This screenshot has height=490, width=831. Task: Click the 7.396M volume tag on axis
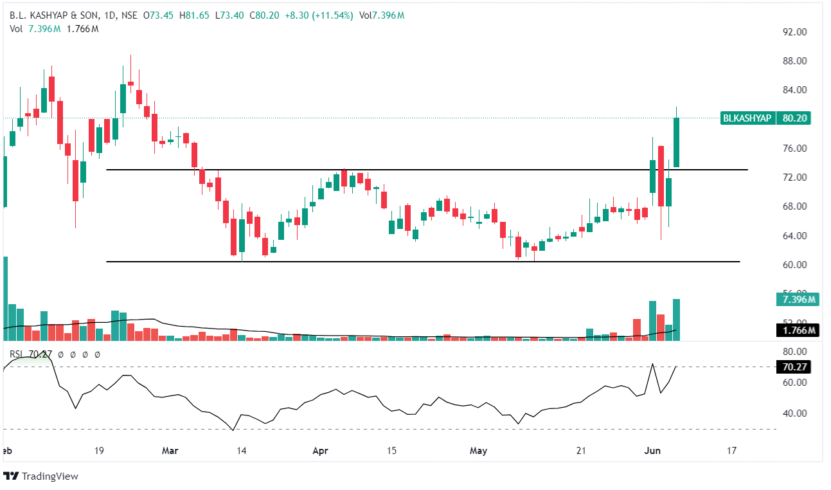pos(796,300)
